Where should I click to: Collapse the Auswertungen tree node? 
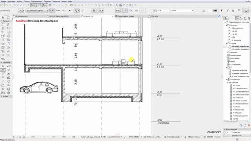pos(226,80)
